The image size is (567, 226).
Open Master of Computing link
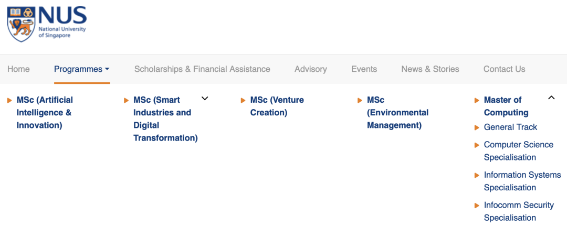click(x=506, y=106)
